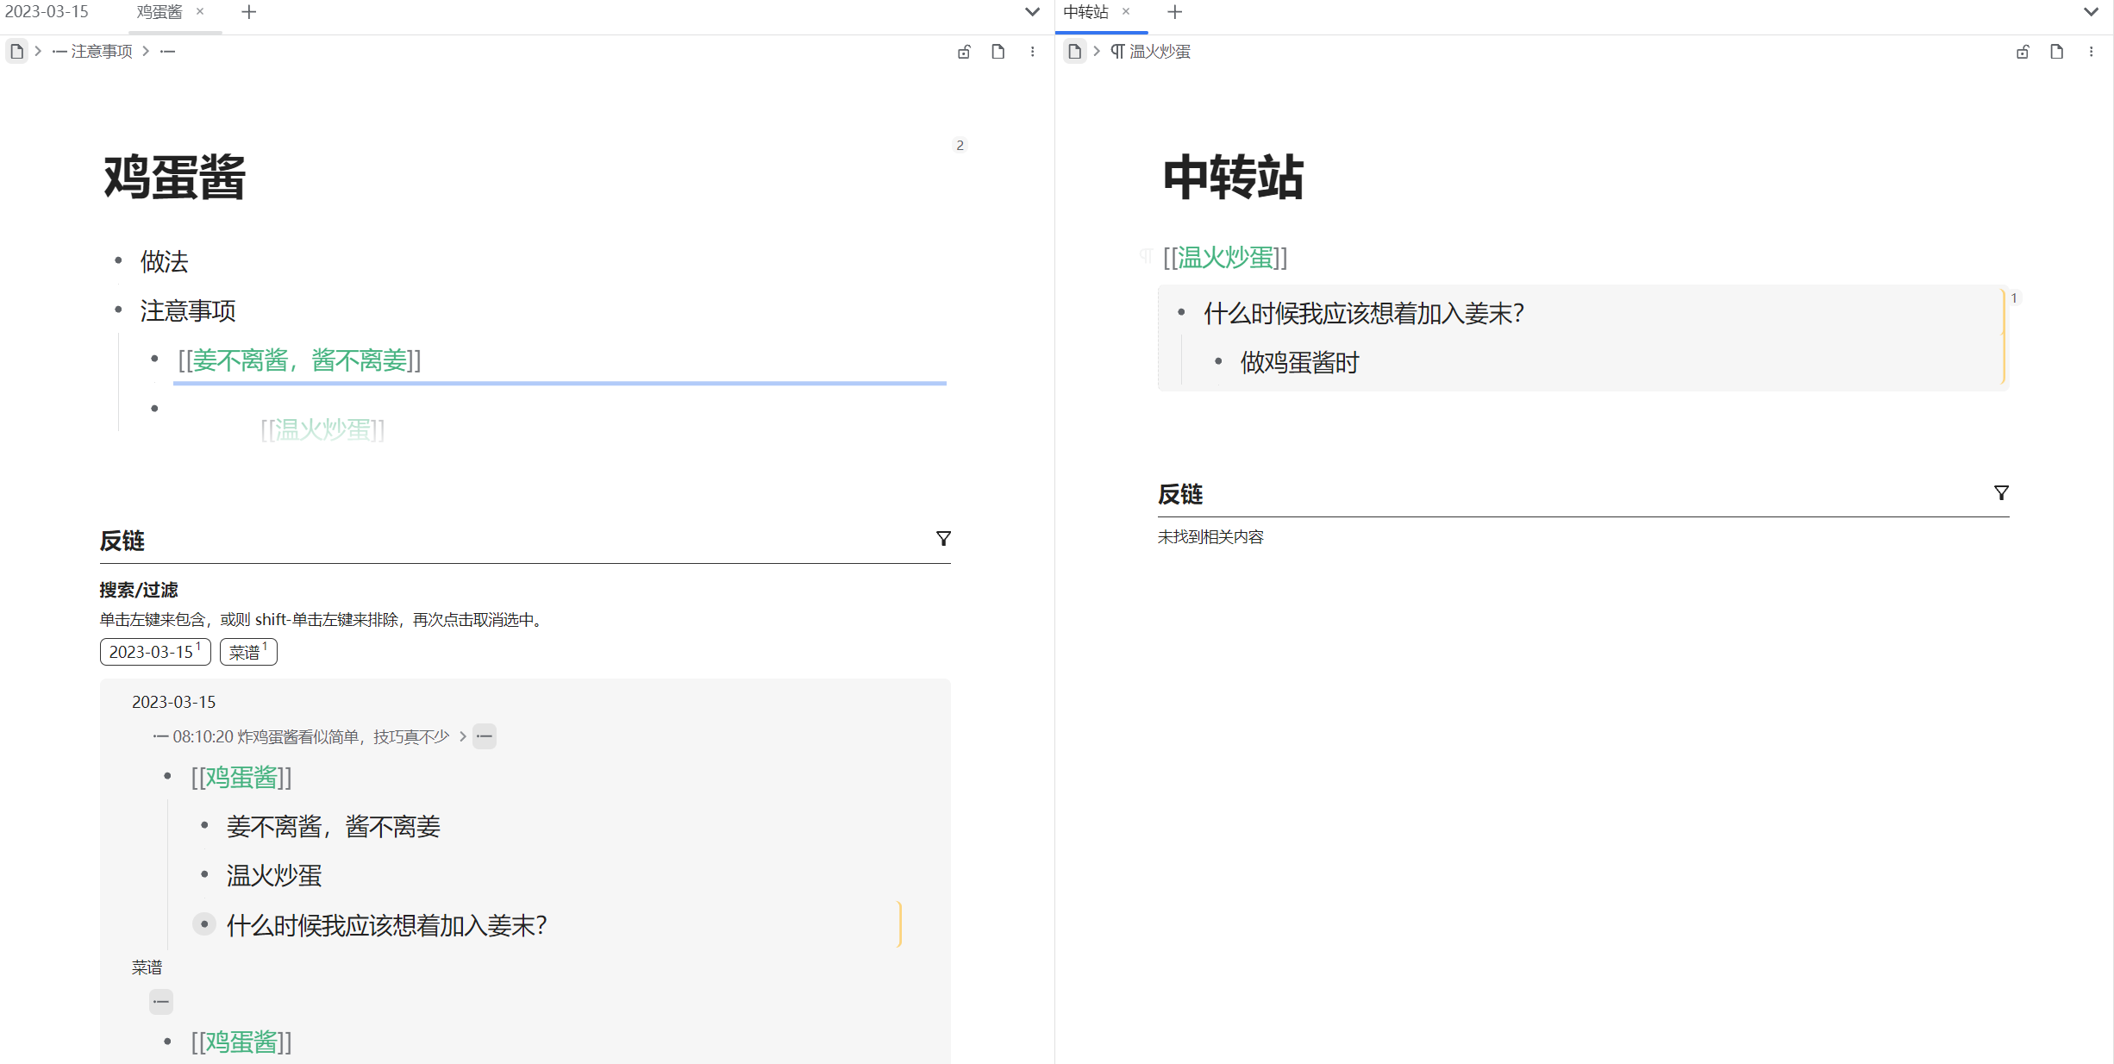Click the breadcrumb document icon in right pane
2114x1064 pixels.
(1074, 52)
